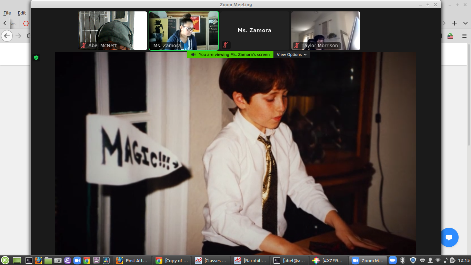Select Ms. Zamora's active speaker video thumbnail
The height and width of the screenshot is (265, 471).
click(x=184, y=31)
